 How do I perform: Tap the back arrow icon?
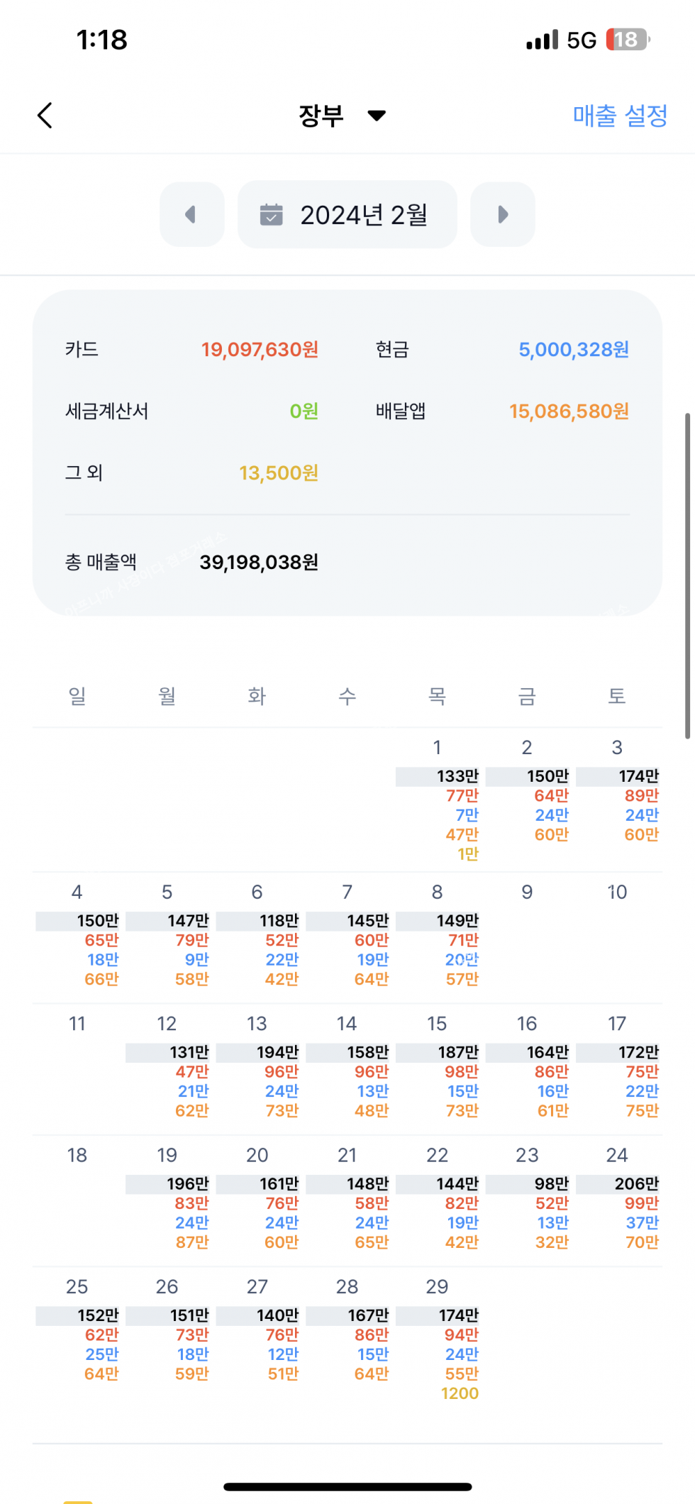tap(45, 116)
